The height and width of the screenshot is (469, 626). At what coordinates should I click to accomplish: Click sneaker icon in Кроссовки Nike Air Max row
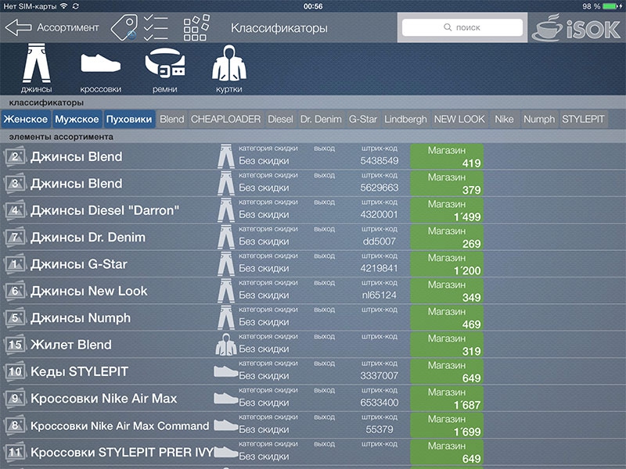tap(226, 399)
